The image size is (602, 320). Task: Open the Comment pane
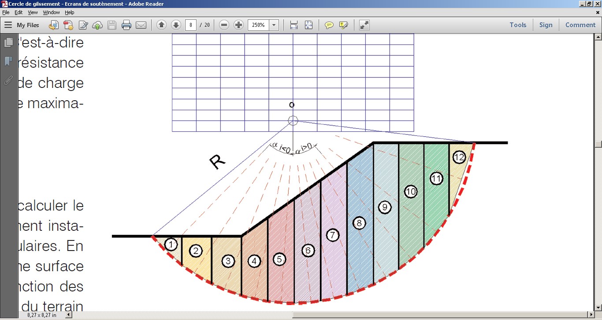pos(580,25)
